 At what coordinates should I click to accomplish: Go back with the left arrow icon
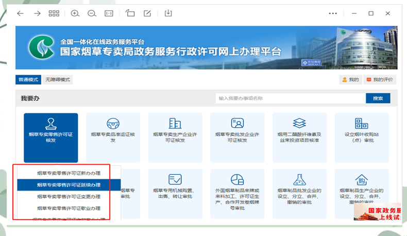pos(20,13)
